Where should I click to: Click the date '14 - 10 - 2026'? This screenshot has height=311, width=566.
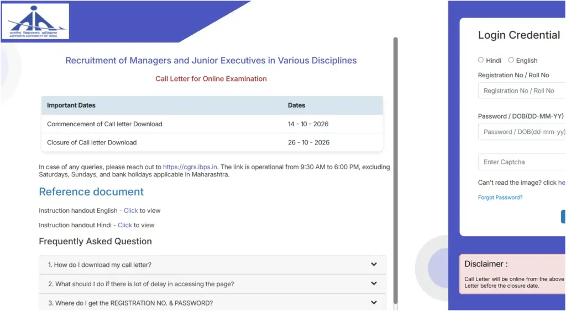(x=308, y=124)
